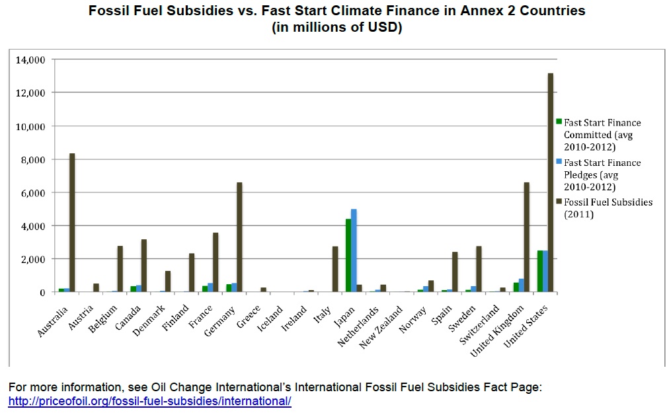
Task: Click the Spain fossil fuel subsidies bar
Action: coord(455,272)
